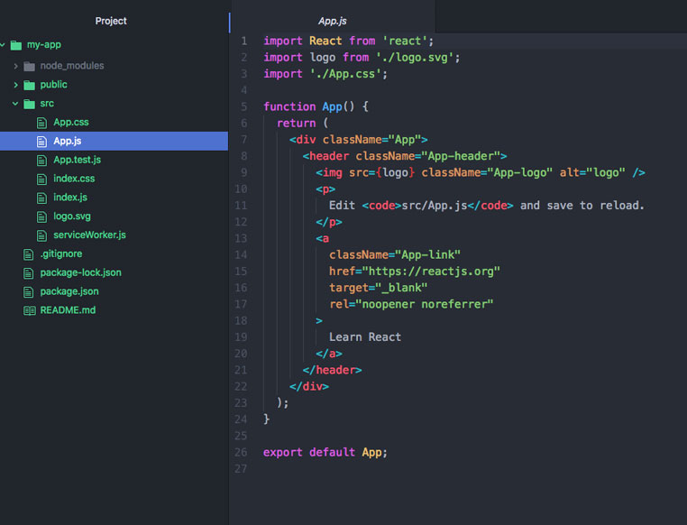Image resolution: width=687 pixels, height=525 pixels.
Task: Click the div className="App" opening tag
Action: pyautogui.click(x=359, y=140)
